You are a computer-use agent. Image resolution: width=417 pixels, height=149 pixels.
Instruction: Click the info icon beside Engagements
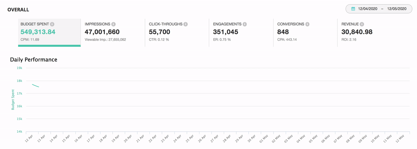click(245, 24)
